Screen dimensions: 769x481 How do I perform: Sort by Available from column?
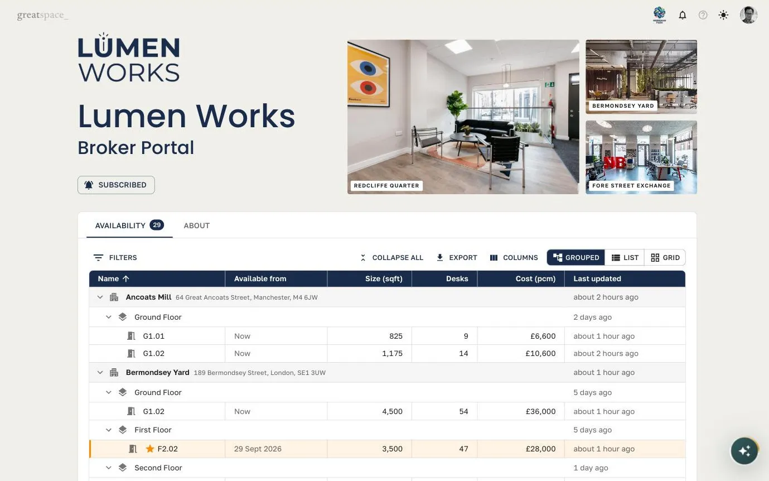point(276,278)
